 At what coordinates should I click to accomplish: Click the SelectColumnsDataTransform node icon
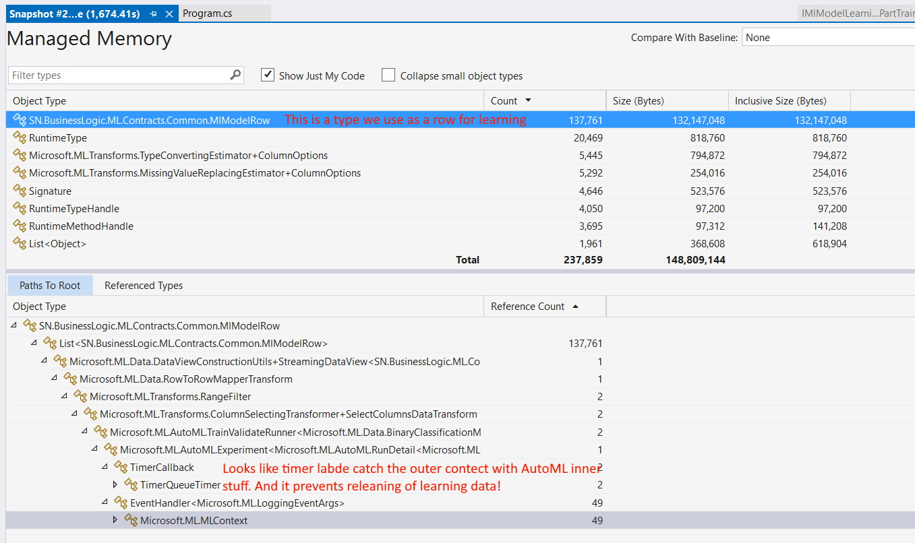tap(90, 414)
